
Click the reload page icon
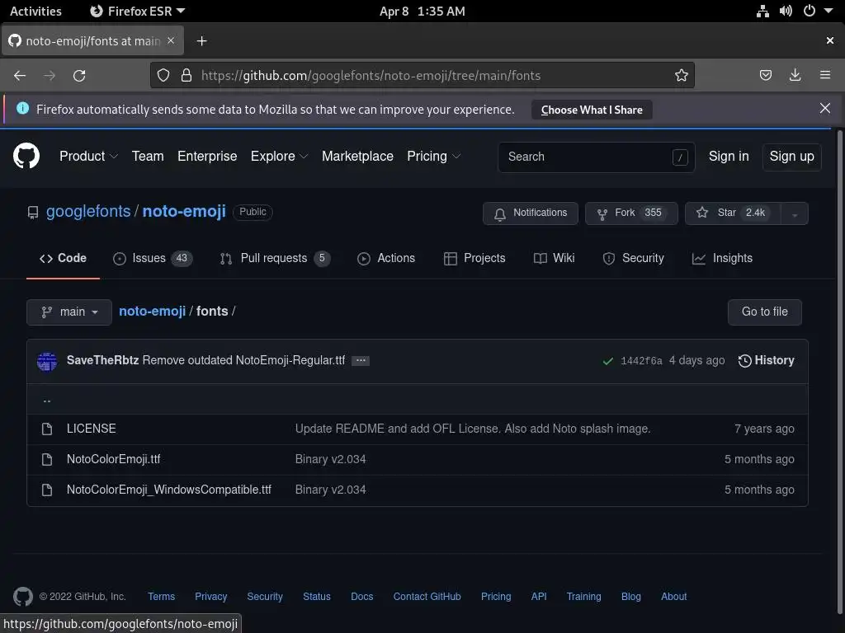79,76
